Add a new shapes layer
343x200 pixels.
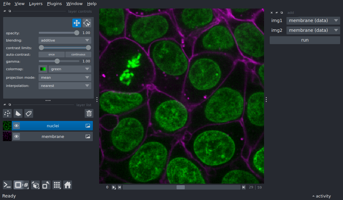[x=18, y=113]
